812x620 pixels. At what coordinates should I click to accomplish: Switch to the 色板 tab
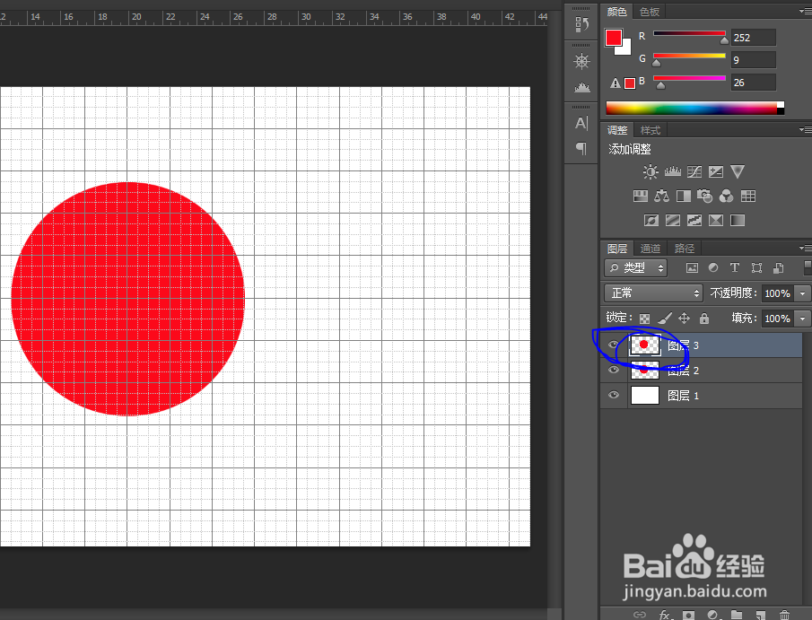650,12
